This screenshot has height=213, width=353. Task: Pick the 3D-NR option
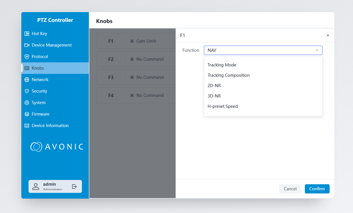(x=263, y=96)
